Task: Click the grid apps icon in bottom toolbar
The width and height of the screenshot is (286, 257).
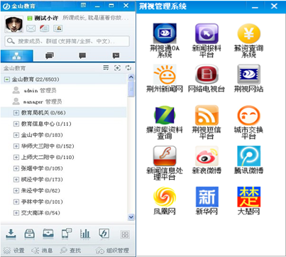Action: click(x=125, y=234)
